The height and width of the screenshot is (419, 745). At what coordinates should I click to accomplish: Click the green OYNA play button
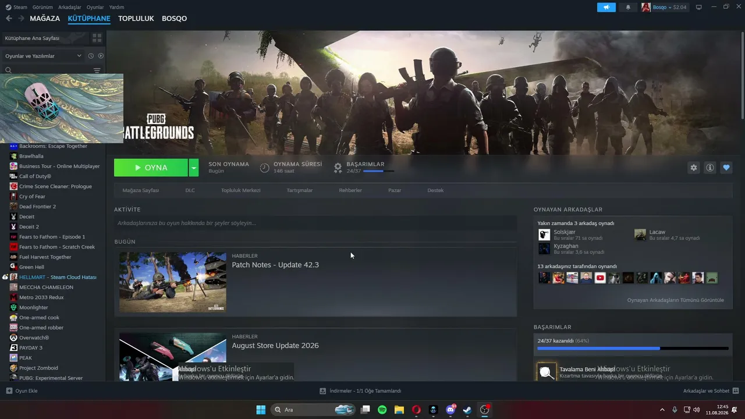(x=151, y=168)
